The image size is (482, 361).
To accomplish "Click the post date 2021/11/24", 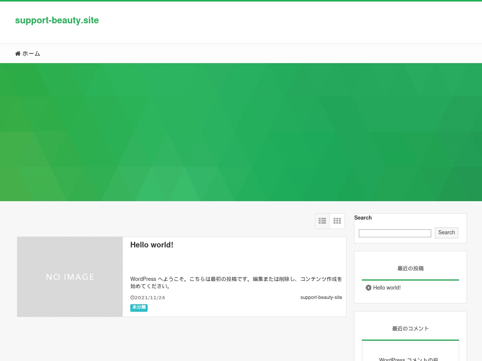I will pyautogui.click(x=149, y=297).
